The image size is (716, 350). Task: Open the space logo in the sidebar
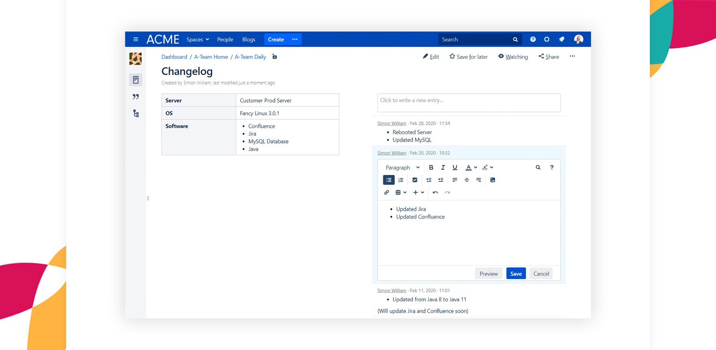(x=135, y=59)
